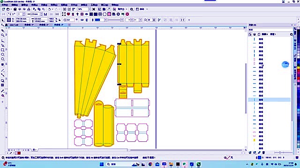Select the Rectangle tool
The width and height of the screenshot is (300, 168).
coord(2,50)
